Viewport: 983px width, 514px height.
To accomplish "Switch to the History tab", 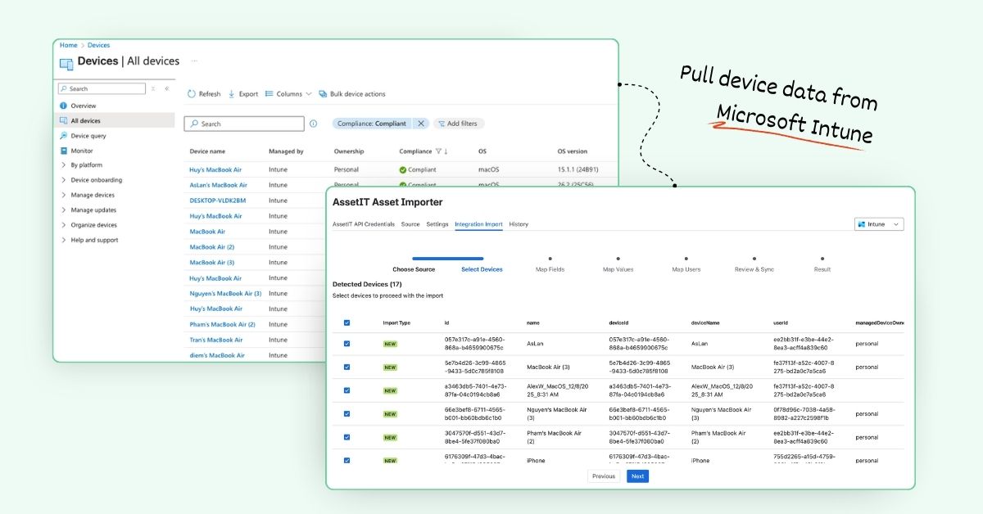I will (519, 224).
